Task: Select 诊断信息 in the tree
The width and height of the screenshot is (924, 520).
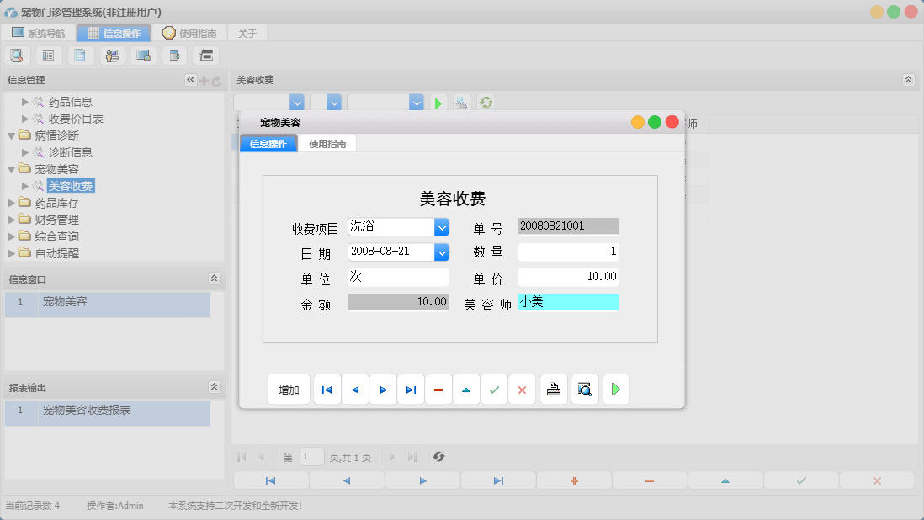Action: (70, 152)
